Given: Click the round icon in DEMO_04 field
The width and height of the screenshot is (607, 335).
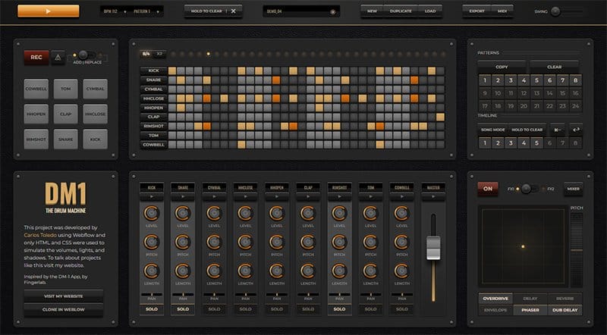Looking at the screenshot, I should 332,12.
